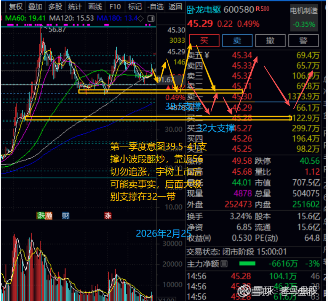Click the current price 45.29 header
This screenshot has width=328, height=301.
200,24
